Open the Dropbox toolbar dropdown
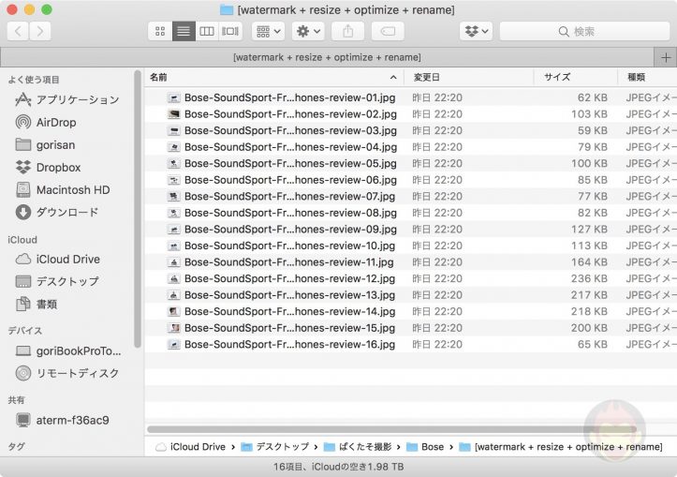This screenshot has height=477, width=677. click(477, 31)
